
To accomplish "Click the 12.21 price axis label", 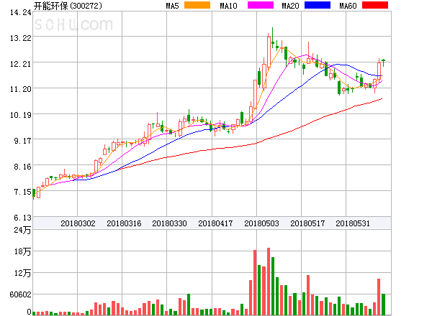I will (21, 64).
